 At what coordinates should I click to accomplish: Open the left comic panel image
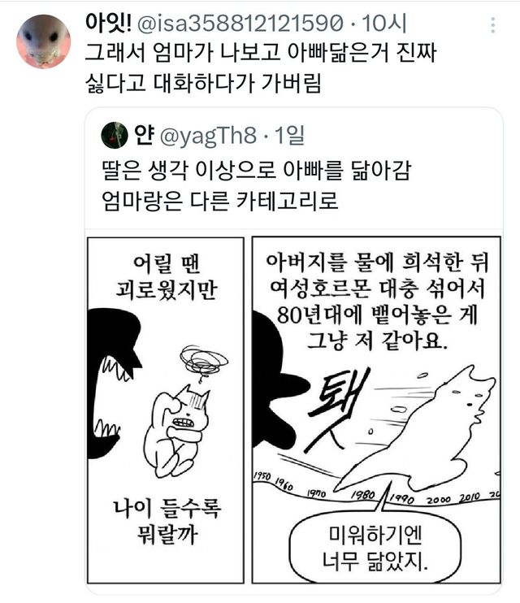pyautogui.click(x=166, y=410)
